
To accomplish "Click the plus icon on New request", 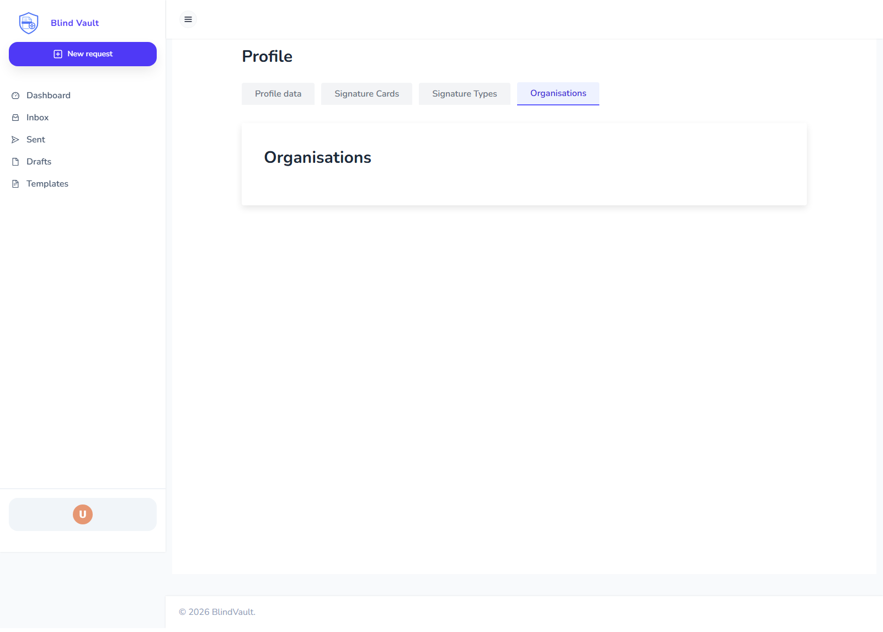I will (x=57, y=54).
